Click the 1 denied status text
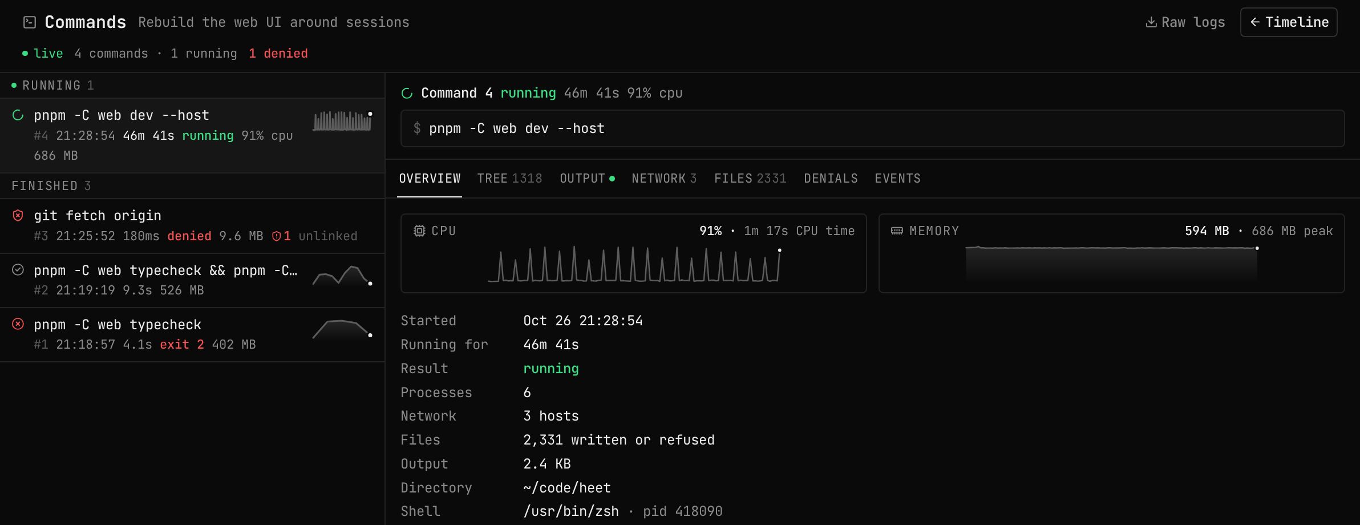Viewport: 1360px width, 525px height. (x=278, y=54)
